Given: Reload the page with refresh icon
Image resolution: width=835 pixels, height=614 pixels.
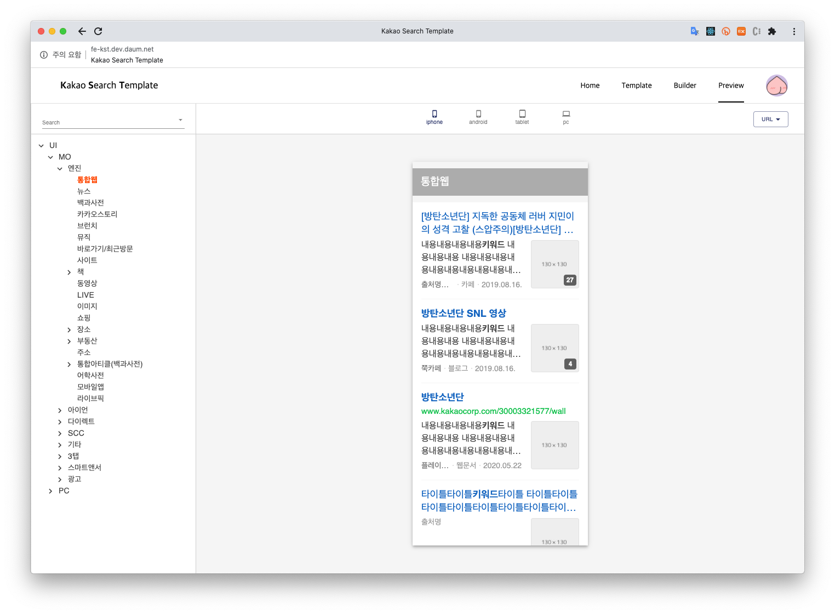Looking at the screenshot, I should point(98,31).
